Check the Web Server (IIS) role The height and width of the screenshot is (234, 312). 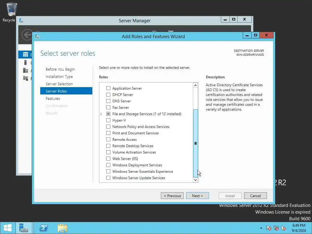pos(108,158)
